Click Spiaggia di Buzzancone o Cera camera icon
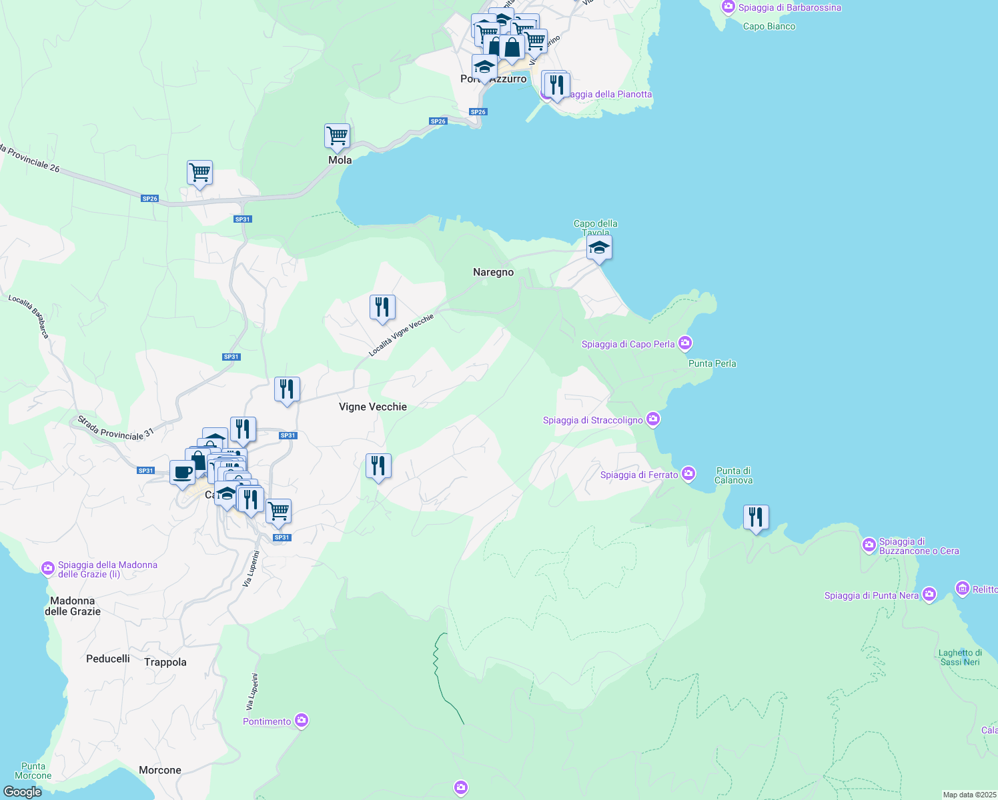998x800 pixels. pos(869,545)
